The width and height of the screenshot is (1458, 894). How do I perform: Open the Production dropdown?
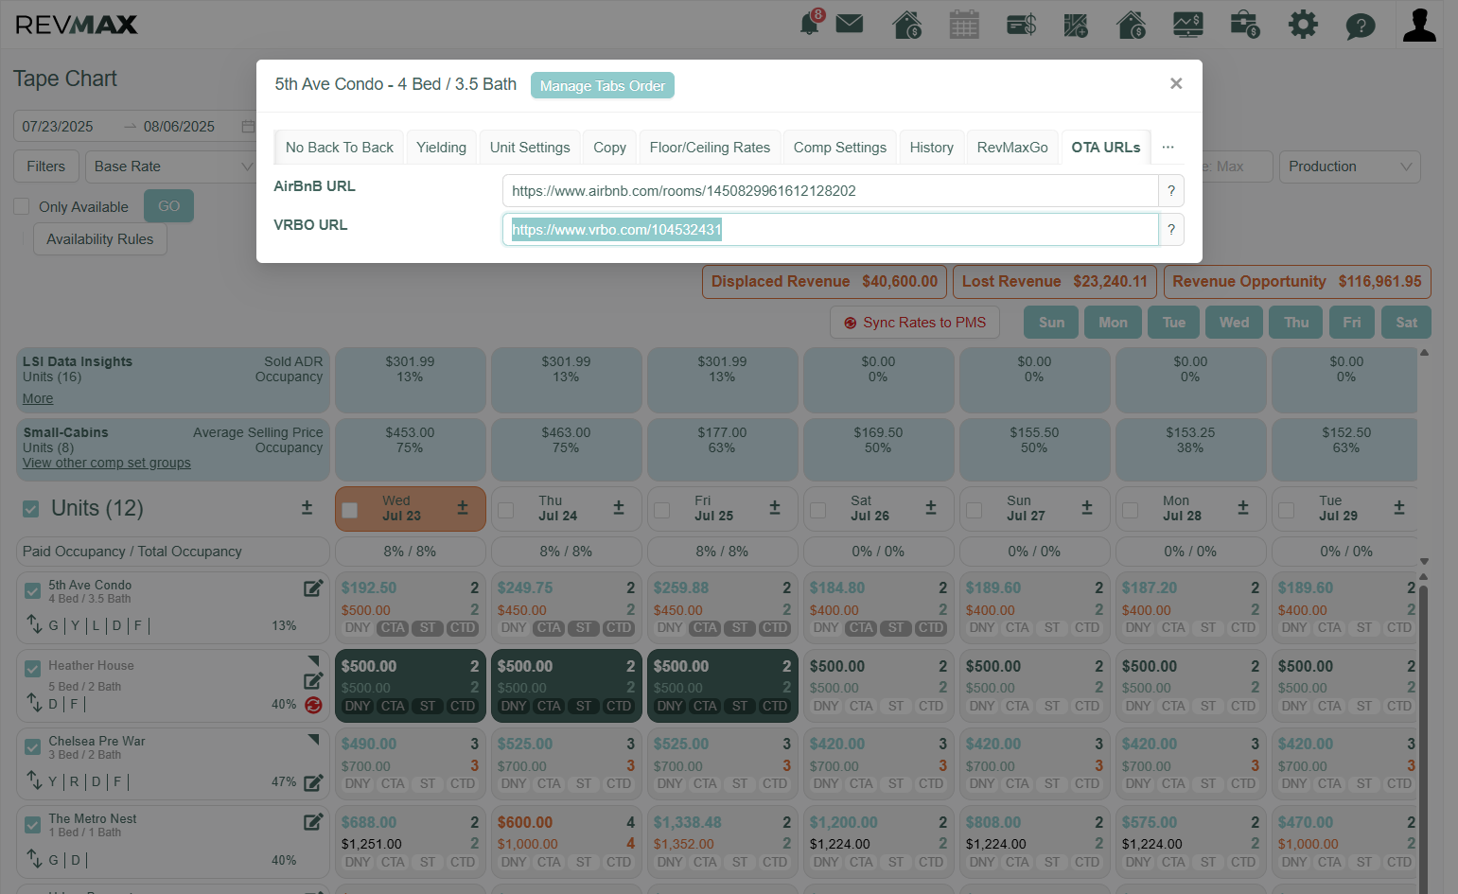click(x=1350, y=167)
